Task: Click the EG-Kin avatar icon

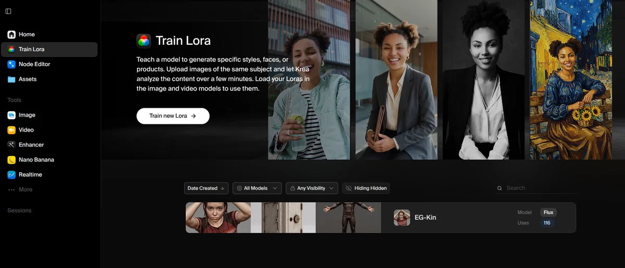Action: (402, 218)
